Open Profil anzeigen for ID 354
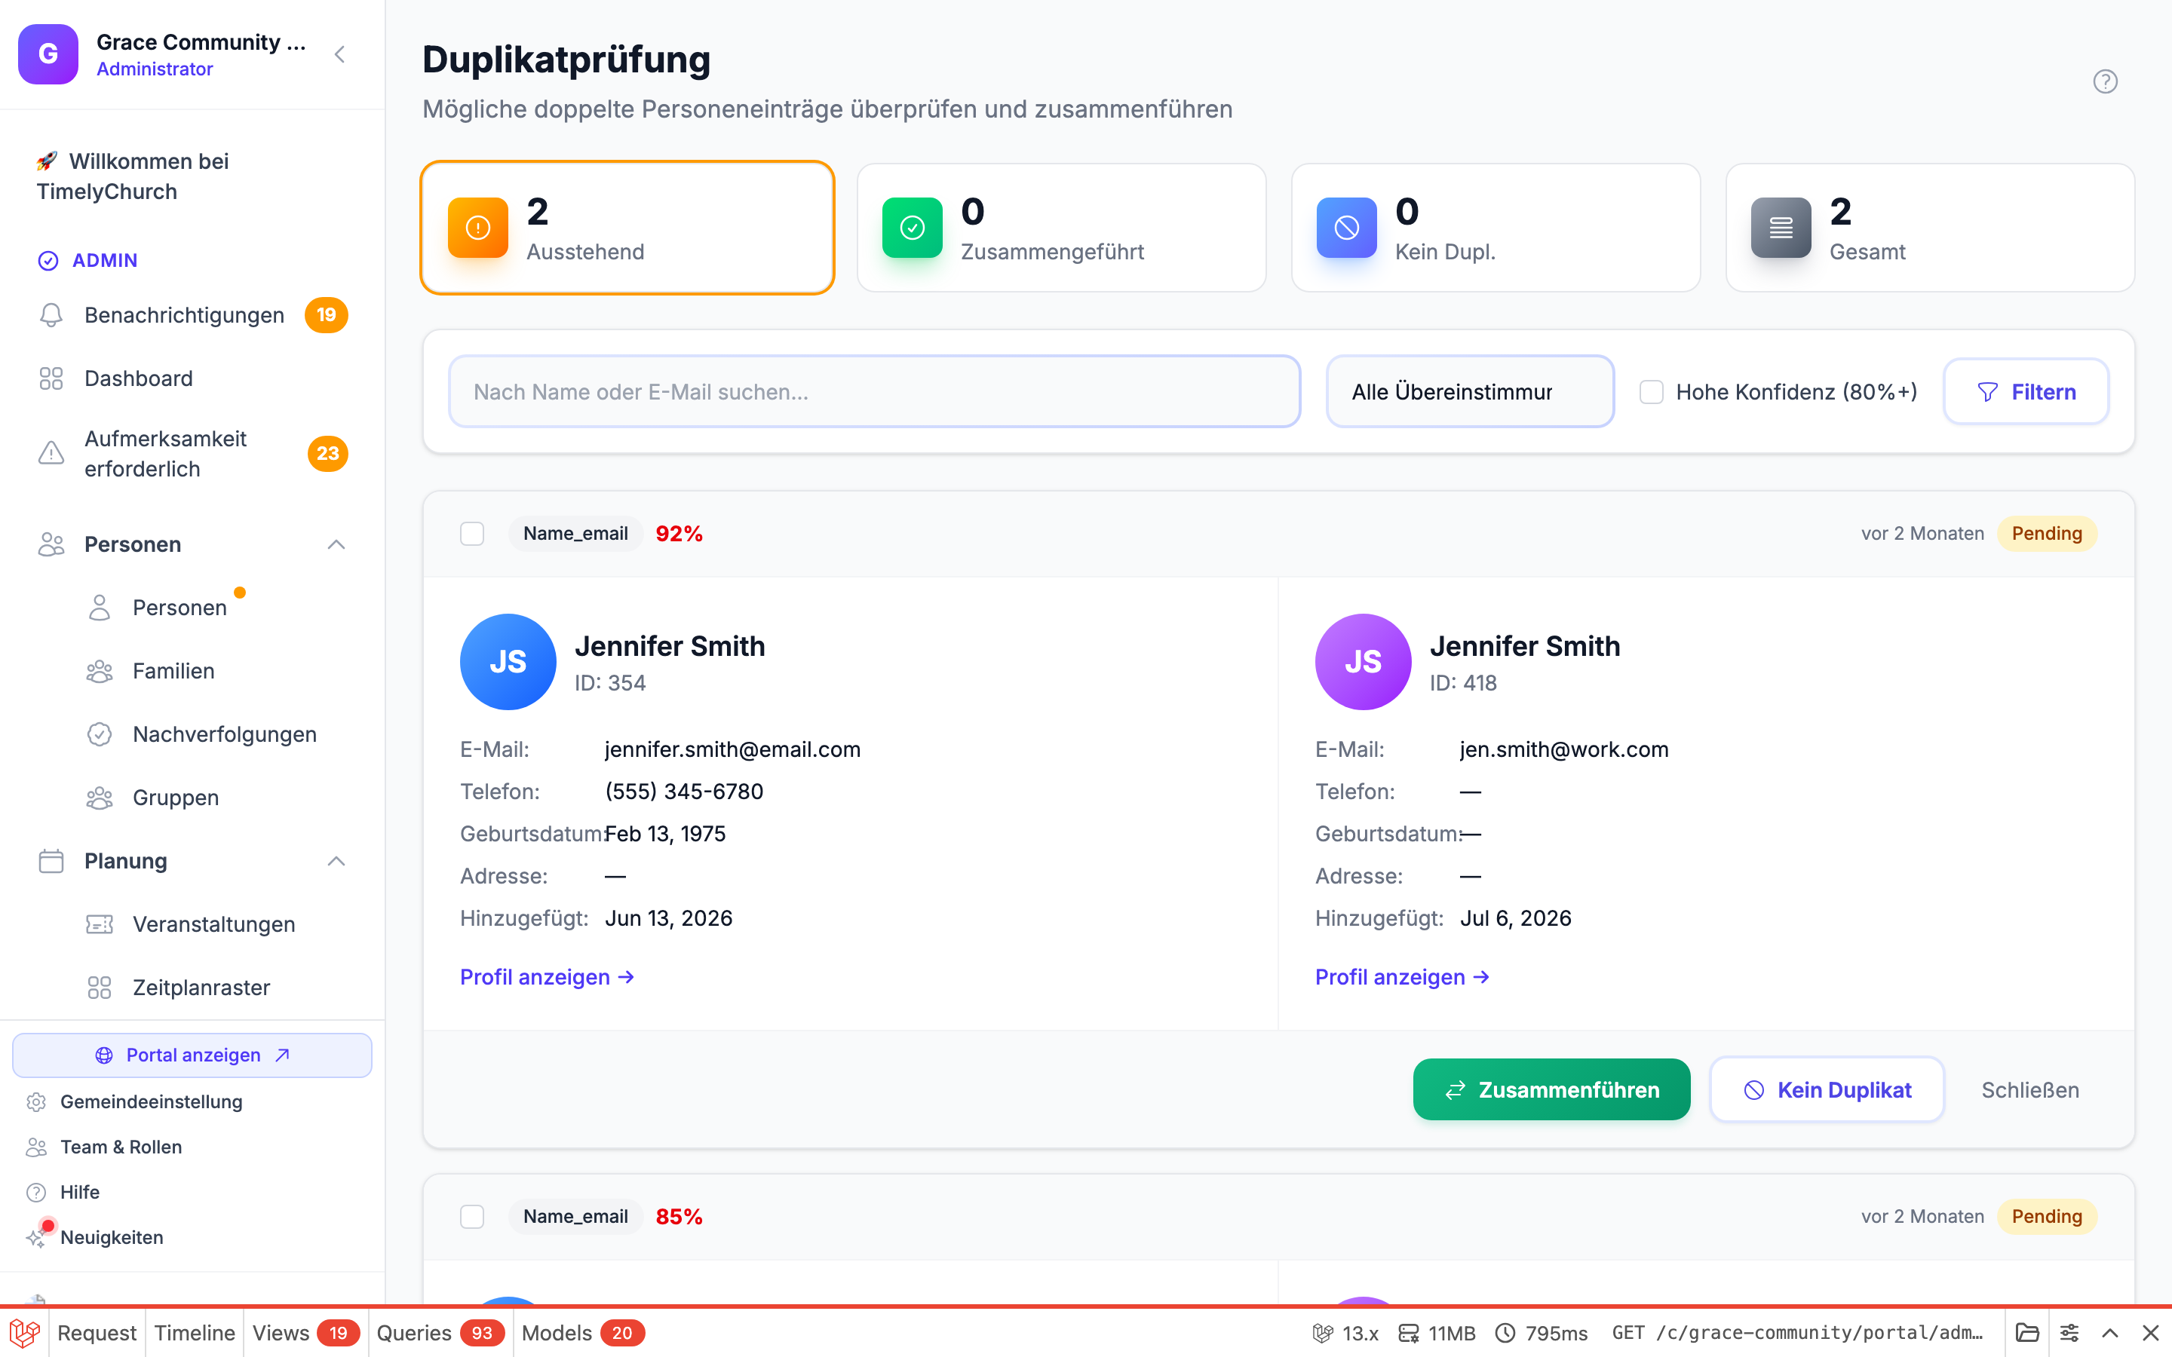Viewport: 2172px width, 1357px height. point(548,976)
